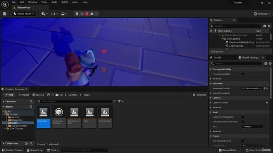This screenshot has height=153, width=273.
Task: Click the content browser history forward icon
Action: point(53,95)
